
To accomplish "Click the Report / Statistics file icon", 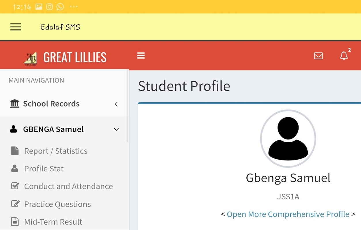I will [x=15, y=151].
